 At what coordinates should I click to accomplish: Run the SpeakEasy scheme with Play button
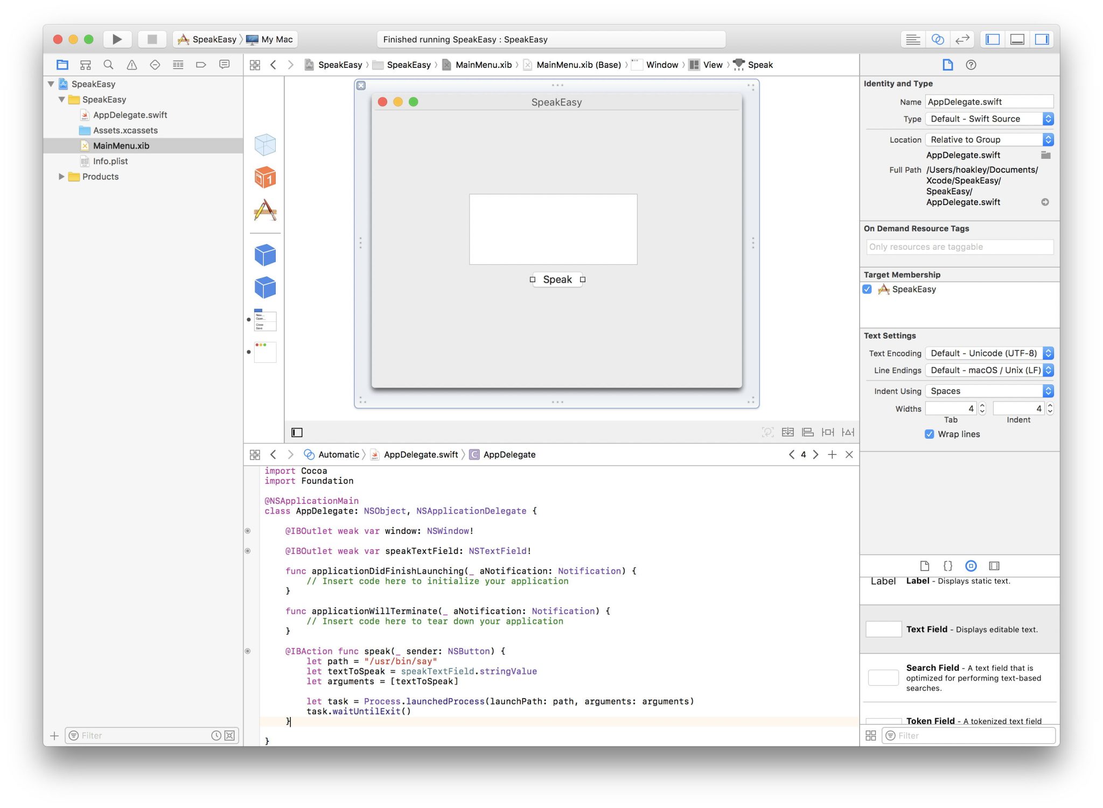(x=117, y=39)
